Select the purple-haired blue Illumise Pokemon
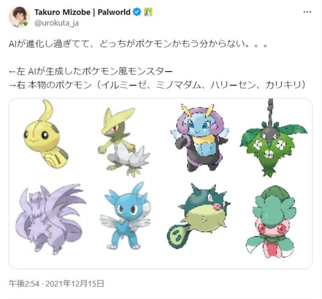Image resolution: width=322 pixels, height=299 pixels. [199, 138]
